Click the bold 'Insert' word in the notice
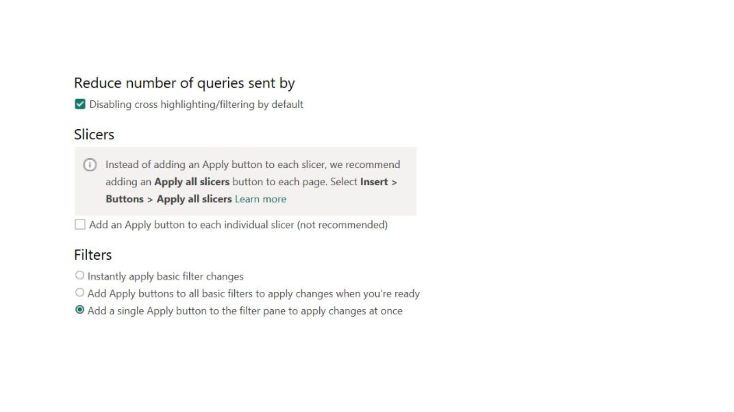The width and height of the screenshot is (734, 412). pos(374,182)
